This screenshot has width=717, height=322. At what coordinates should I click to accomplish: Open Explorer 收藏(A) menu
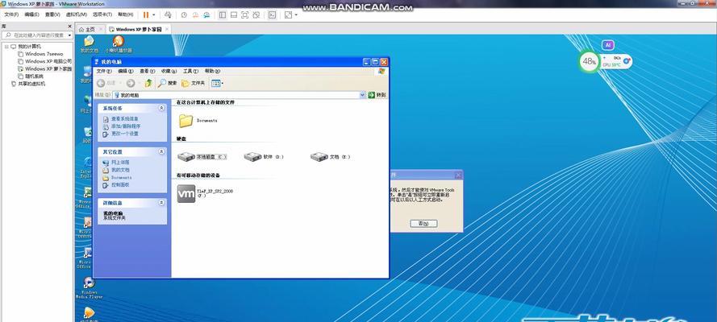169,71
